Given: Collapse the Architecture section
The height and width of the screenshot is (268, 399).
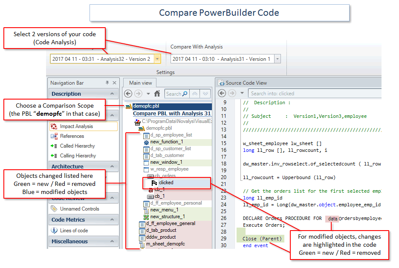Looking at the screenshot, I should coord(112,166).
